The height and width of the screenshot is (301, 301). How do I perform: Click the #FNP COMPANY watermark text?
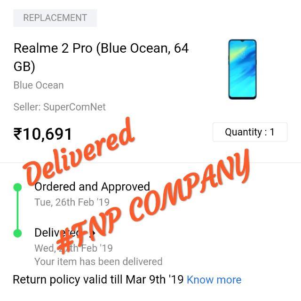(152, 202)
